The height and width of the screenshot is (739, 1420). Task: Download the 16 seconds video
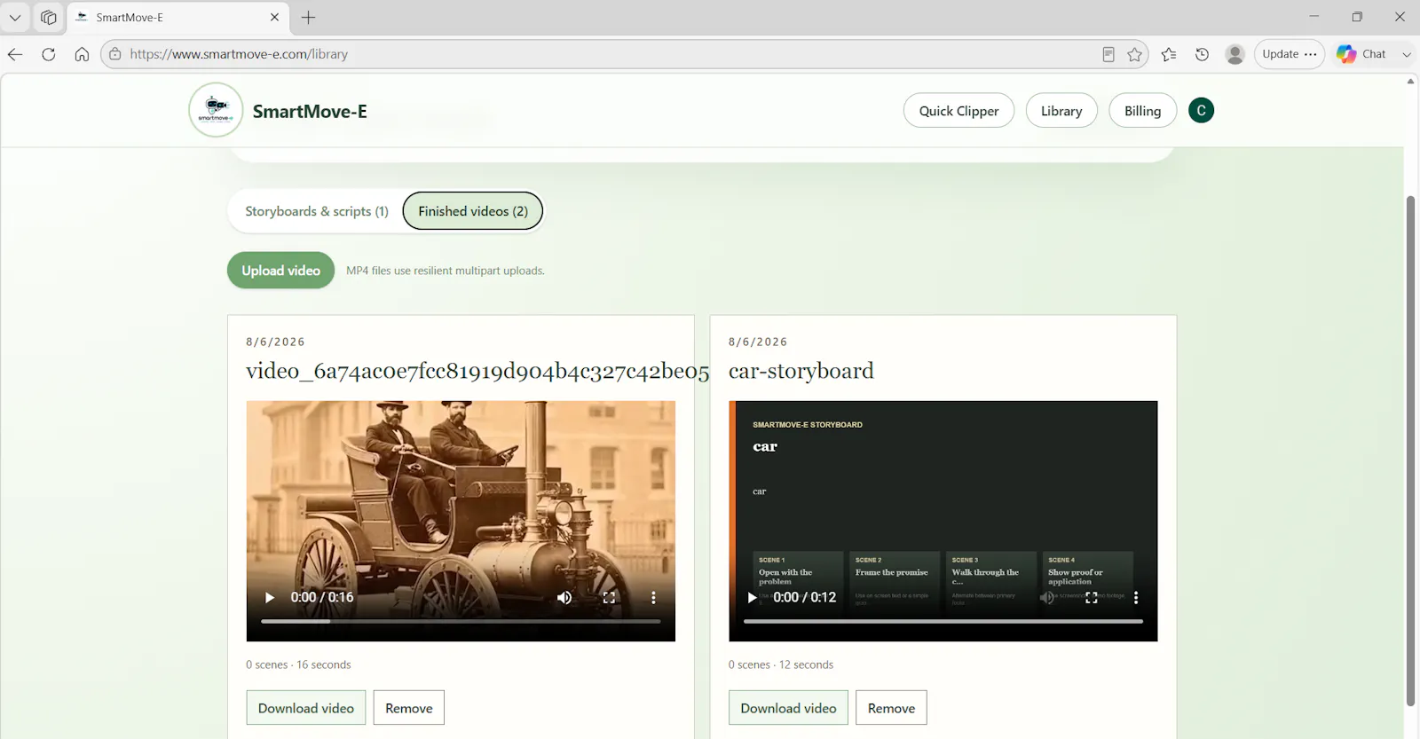306,708
